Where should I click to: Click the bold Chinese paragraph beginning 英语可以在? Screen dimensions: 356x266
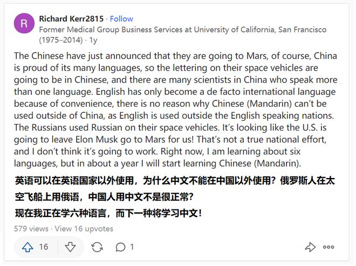[175, 189]
